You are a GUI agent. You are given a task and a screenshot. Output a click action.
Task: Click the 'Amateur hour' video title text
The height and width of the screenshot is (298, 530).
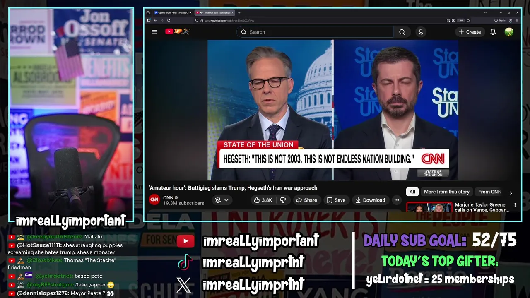point(233,188)
